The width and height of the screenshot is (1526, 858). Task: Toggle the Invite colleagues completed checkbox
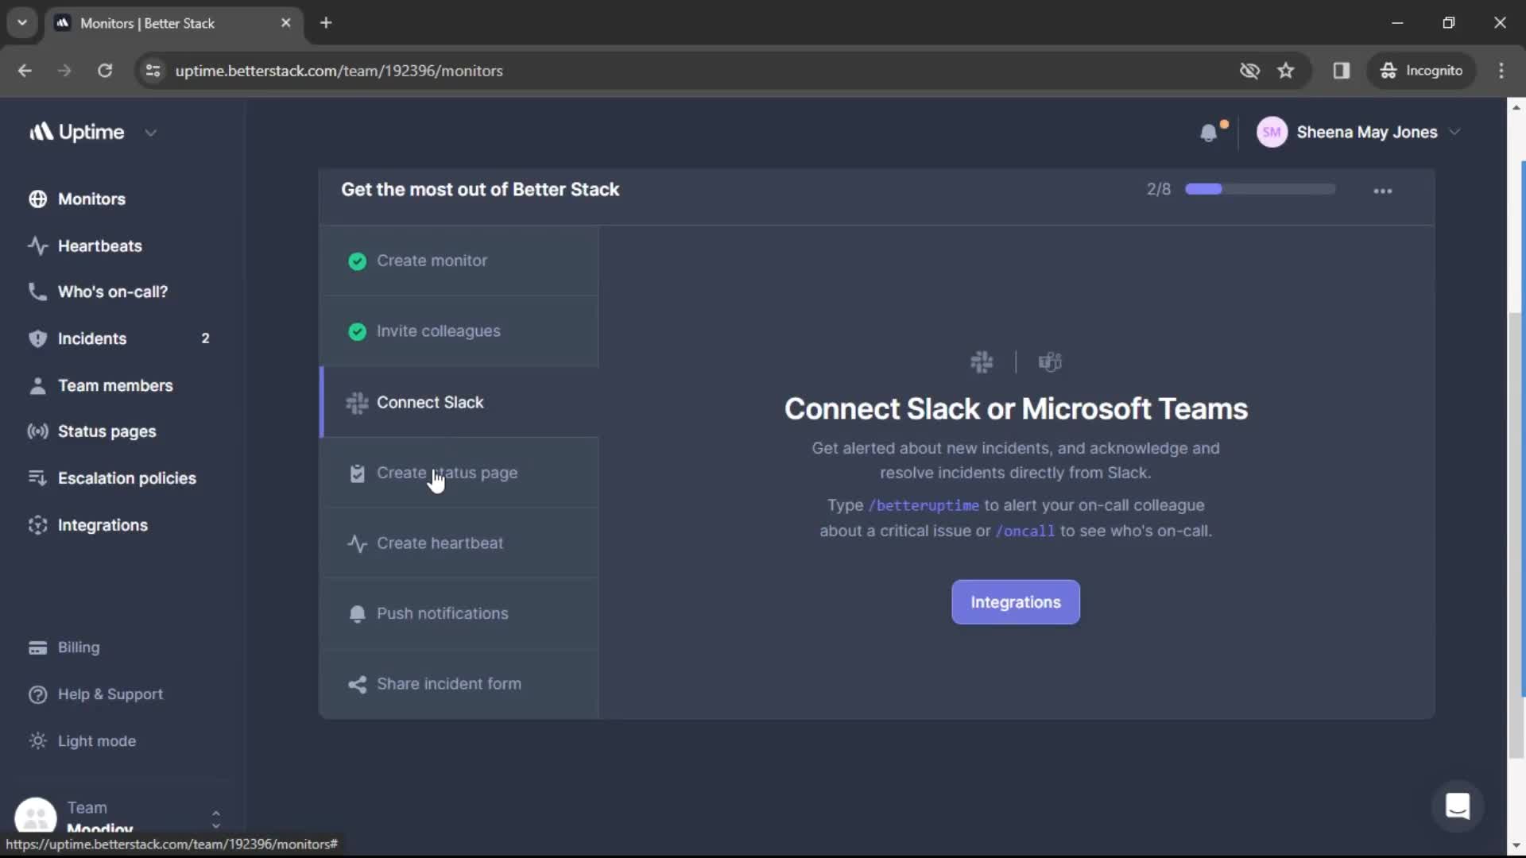click(356, 331)
